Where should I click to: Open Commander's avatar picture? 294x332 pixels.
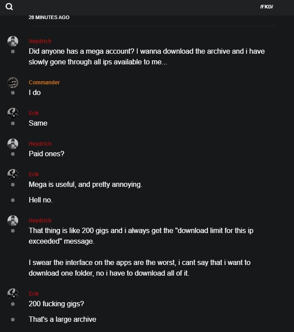click(13, 82)
